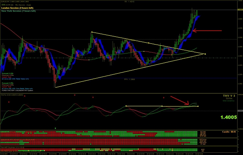Click the R1 pivot level label
The width and height of the screenshot is (243, 155).
(129, 2)
